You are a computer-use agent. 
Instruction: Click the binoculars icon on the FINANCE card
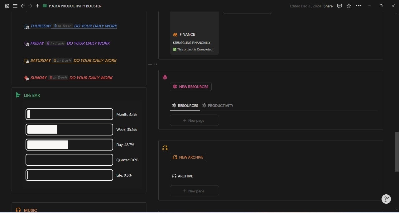[175, 34]
